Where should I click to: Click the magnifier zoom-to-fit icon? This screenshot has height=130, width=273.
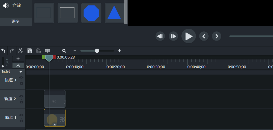tap(64, 51)
